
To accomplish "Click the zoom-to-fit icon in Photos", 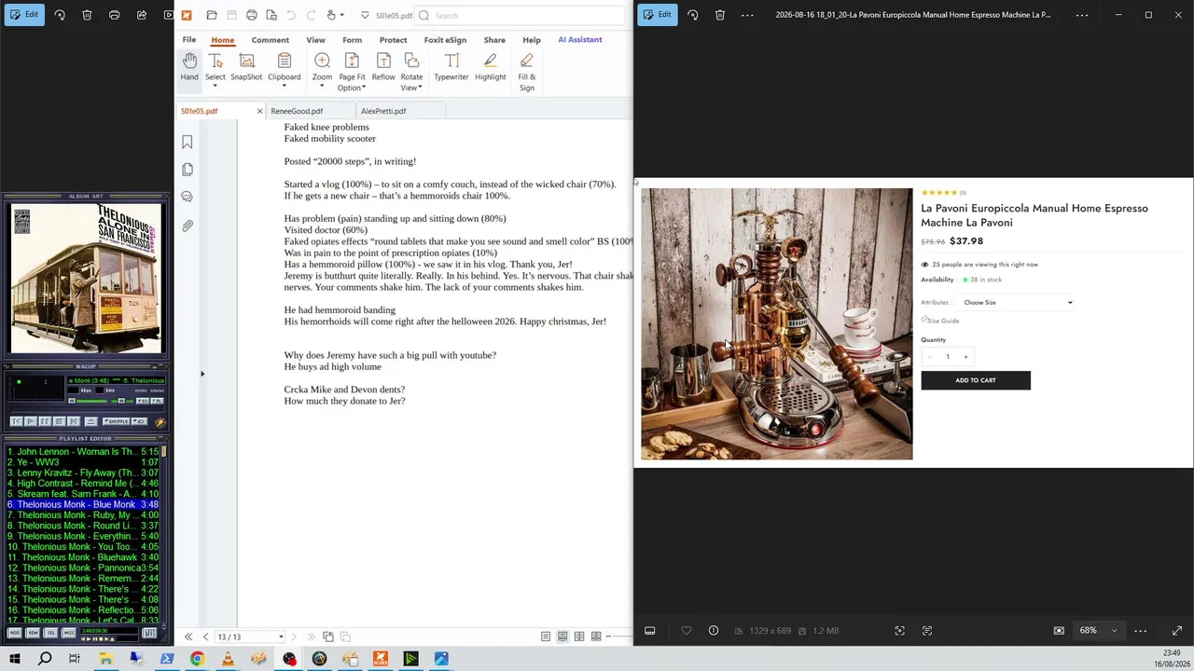I will (x=1059, y=631).
